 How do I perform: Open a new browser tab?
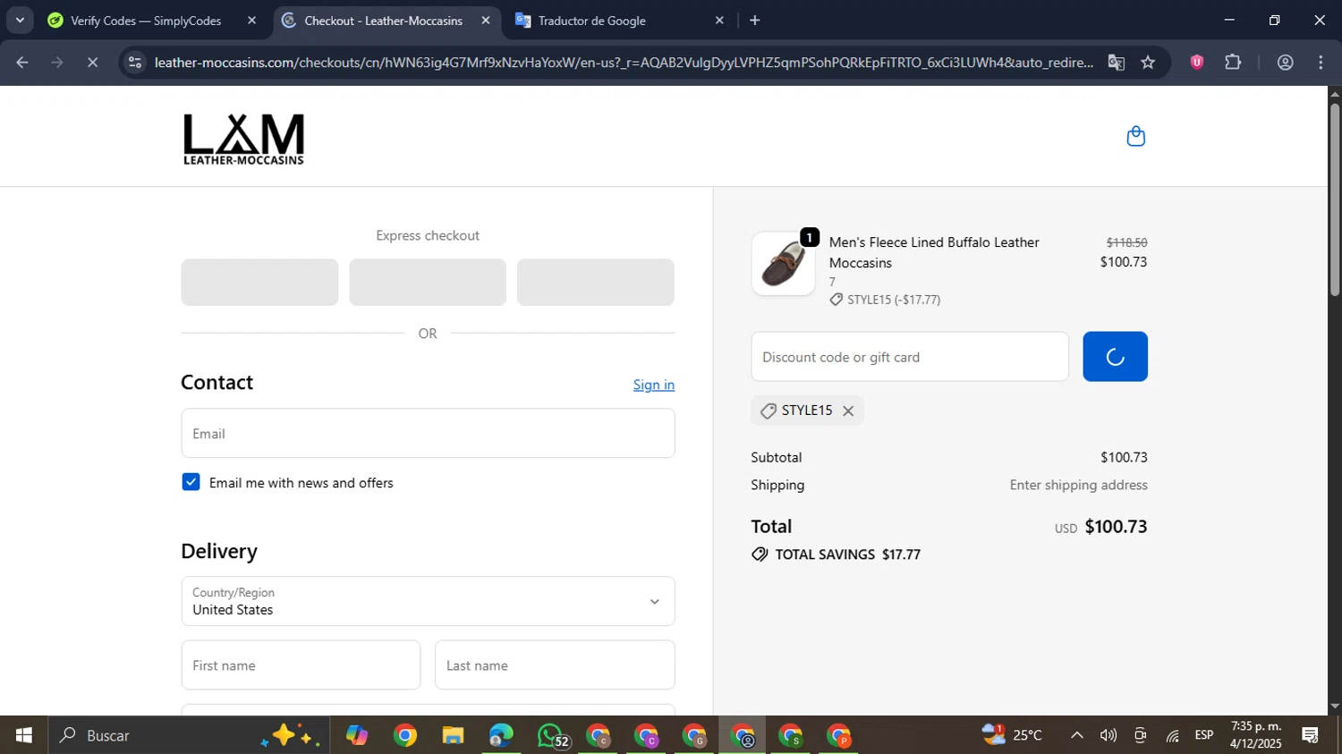tap(755, 21)
